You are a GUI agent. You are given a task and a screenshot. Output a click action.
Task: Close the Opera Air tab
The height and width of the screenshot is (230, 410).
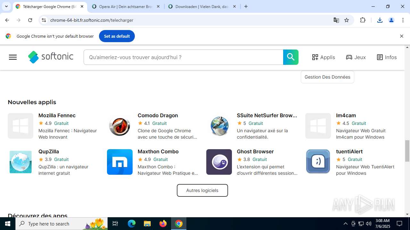pyautogui.click(x=158, y=6)
